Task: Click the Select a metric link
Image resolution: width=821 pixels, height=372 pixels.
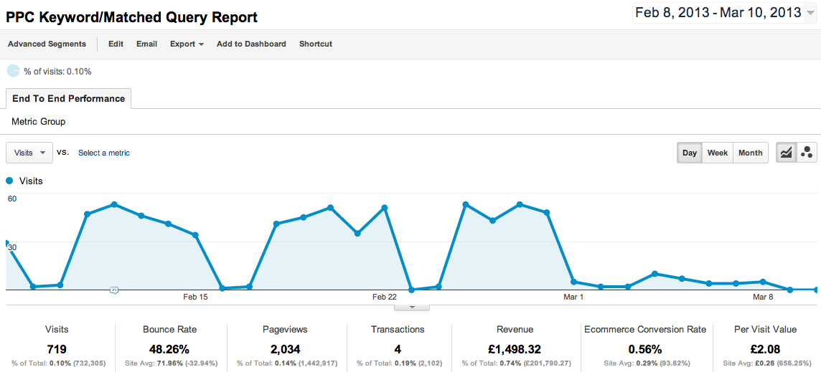Action: (x=104, y=153)
